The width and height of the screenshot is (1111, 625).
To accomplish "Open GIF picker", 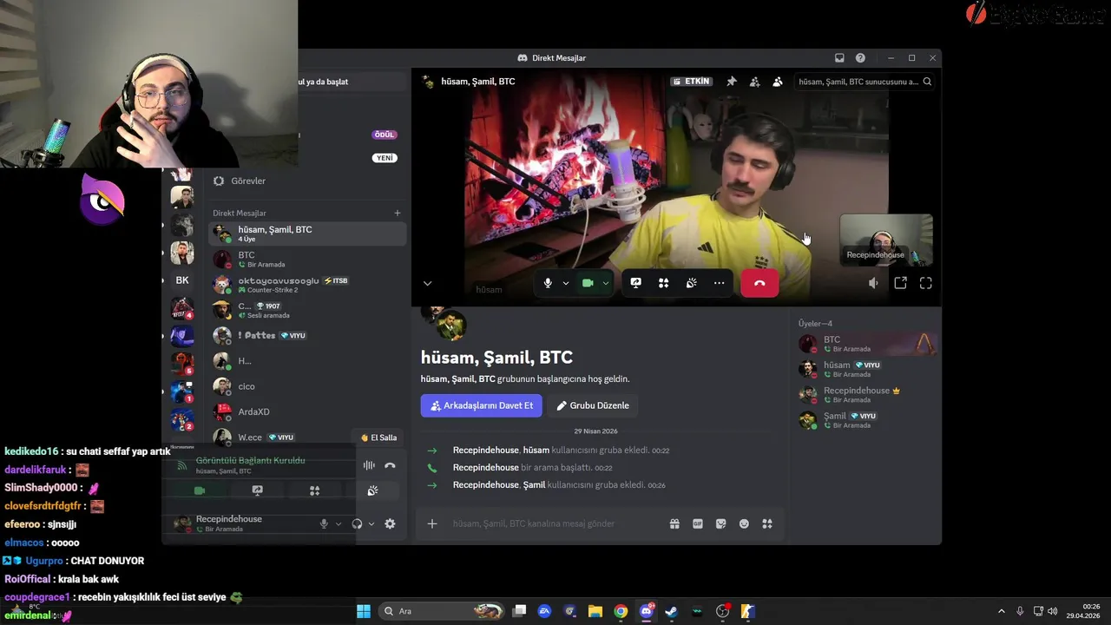I will [x=698, y=523].
